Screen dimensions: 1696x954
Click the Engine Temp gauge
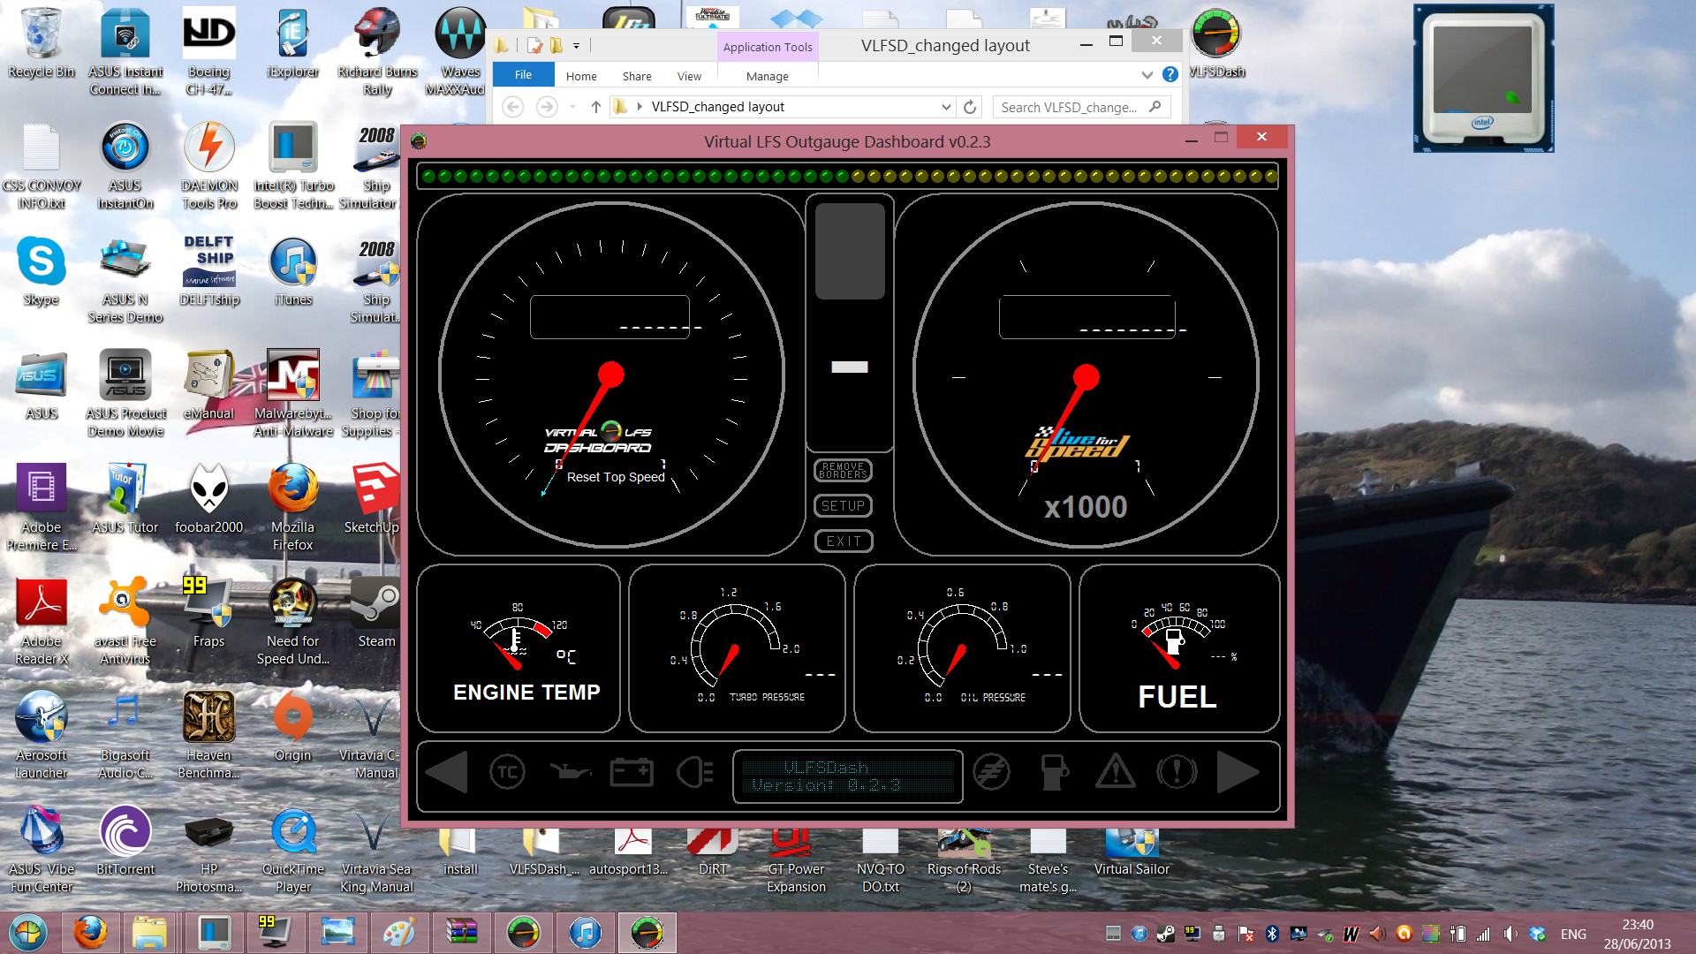519,648
